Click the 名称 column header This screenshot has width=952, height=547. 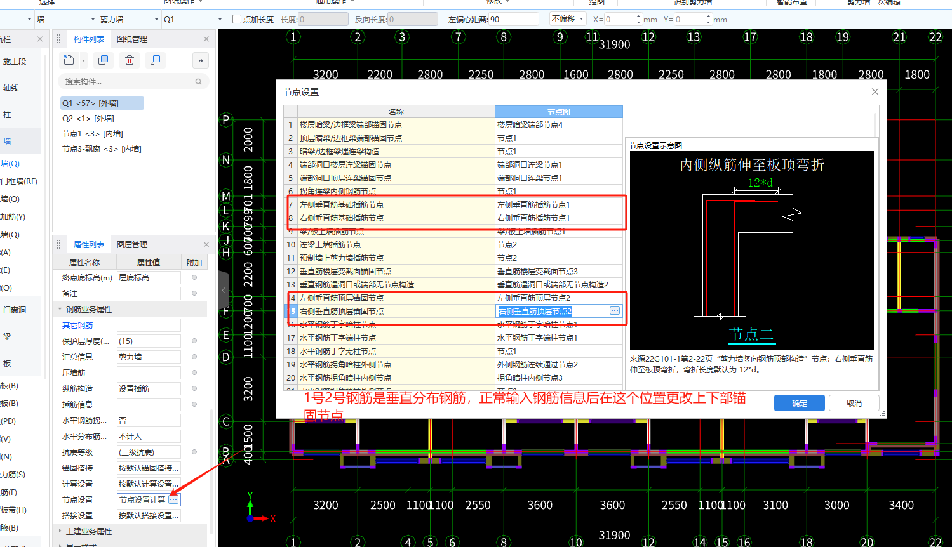pos(396,112)
